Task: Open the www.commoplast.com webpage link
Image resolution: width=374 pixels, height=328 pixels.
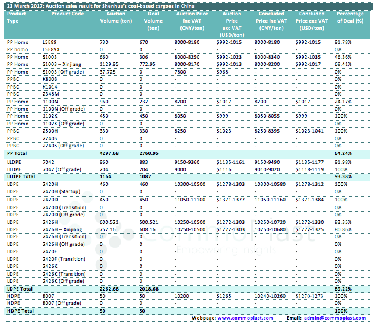Action: [245, 319]
